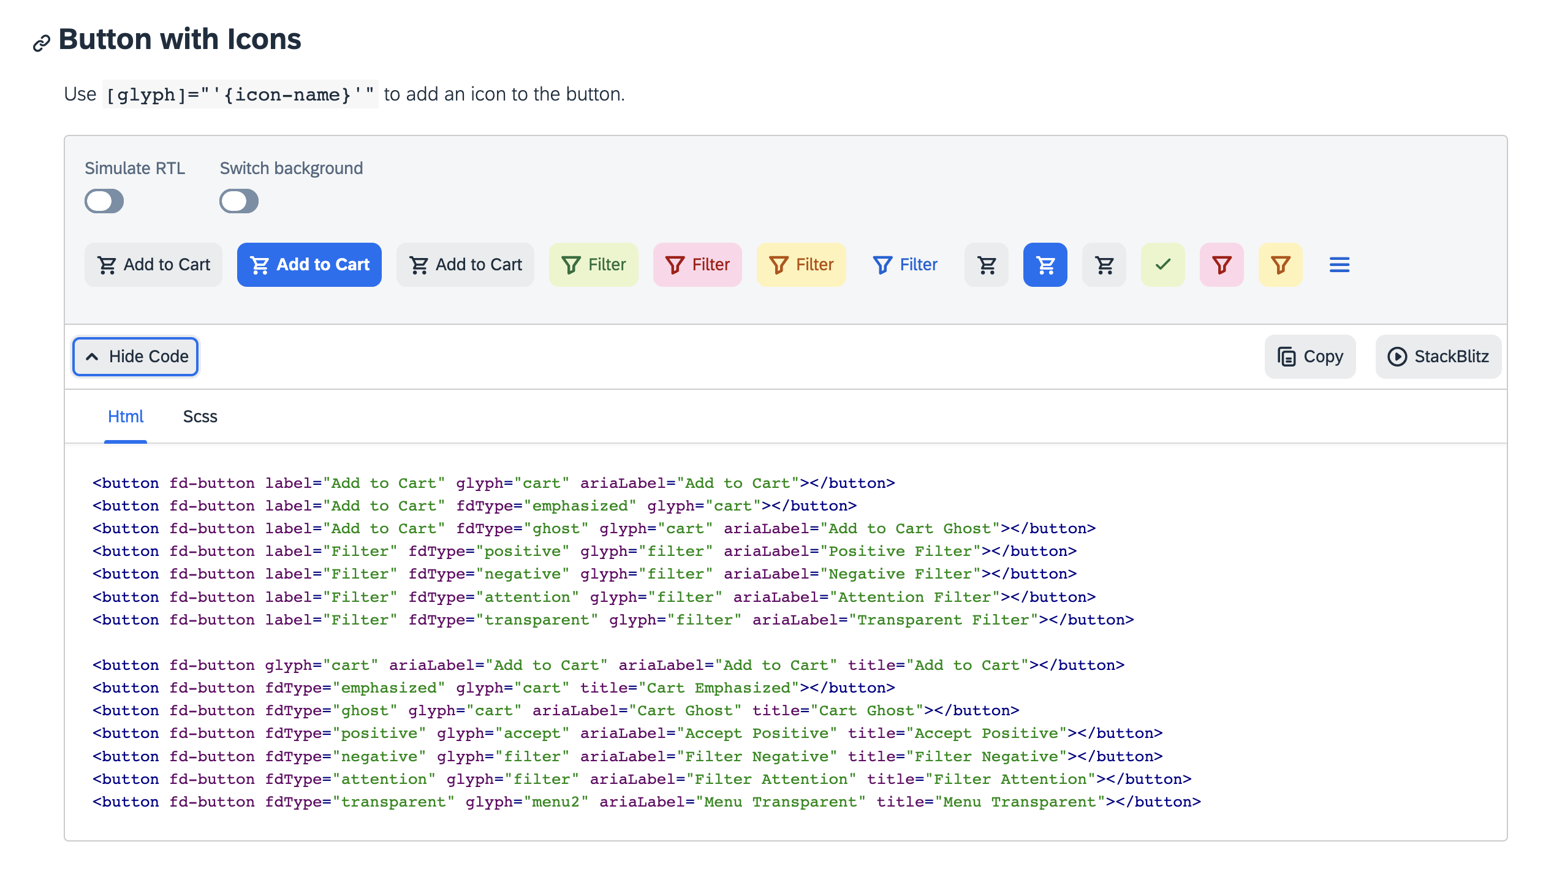Collapse the code view with Hide Code
1554x874 pixels.
[x=135, y=356]
